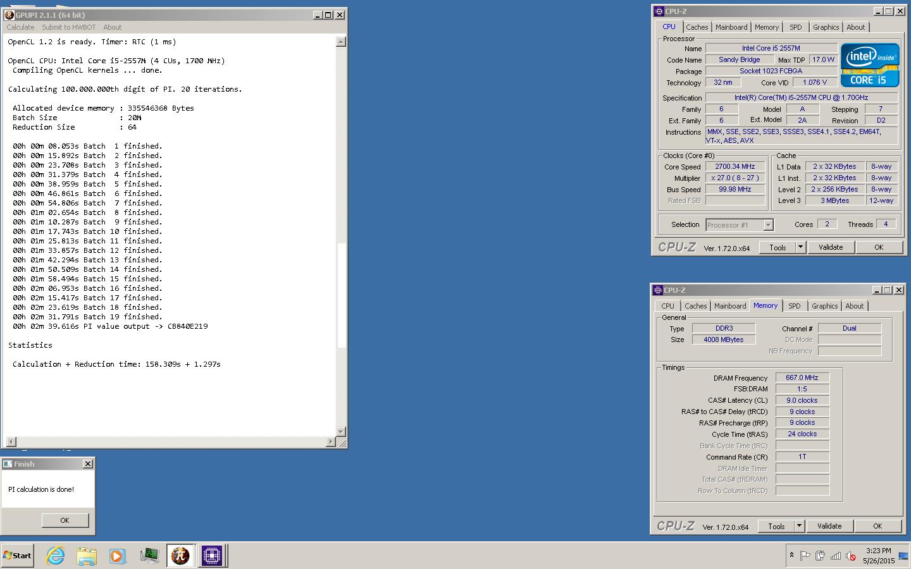Maximize the GPUPI window
Viewport: 911px width, 569px height.
pyautogui.click(x=328, y=15)
